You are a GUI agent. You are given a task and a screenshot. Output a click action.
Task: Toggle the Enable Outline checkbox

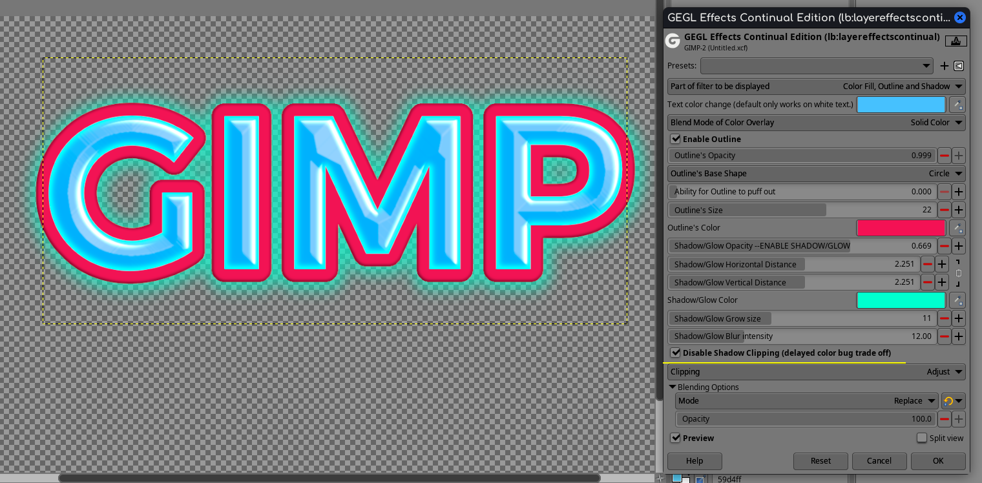676,139
